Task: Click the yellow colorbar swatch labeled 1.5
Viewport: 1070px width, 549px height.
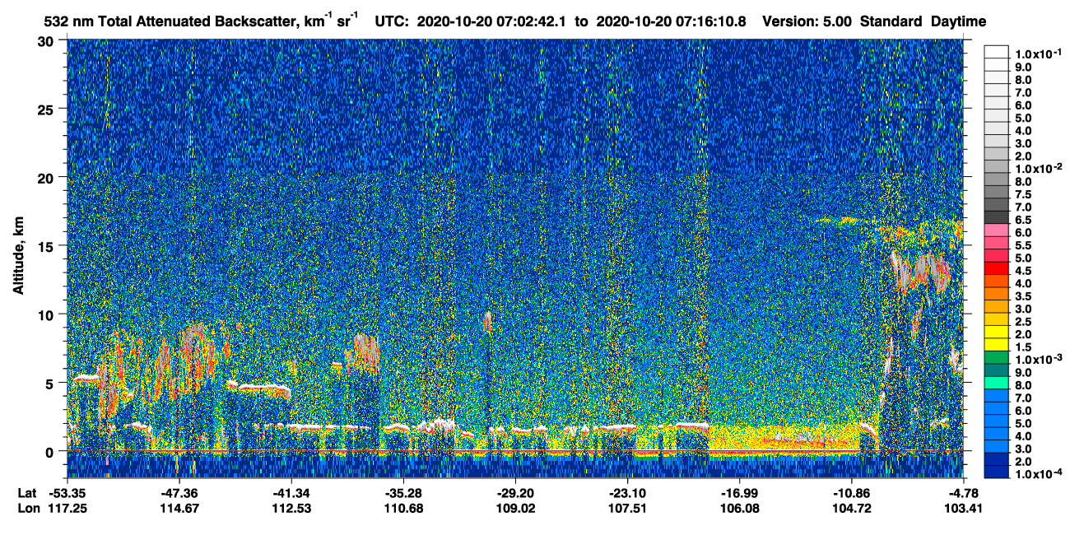Action: click(996, 344)
